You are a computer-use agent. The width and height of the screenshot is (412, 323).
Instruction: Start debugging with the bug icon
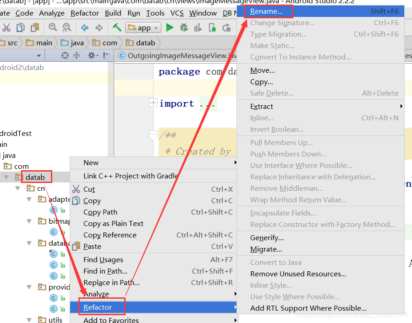coord(184,27)
